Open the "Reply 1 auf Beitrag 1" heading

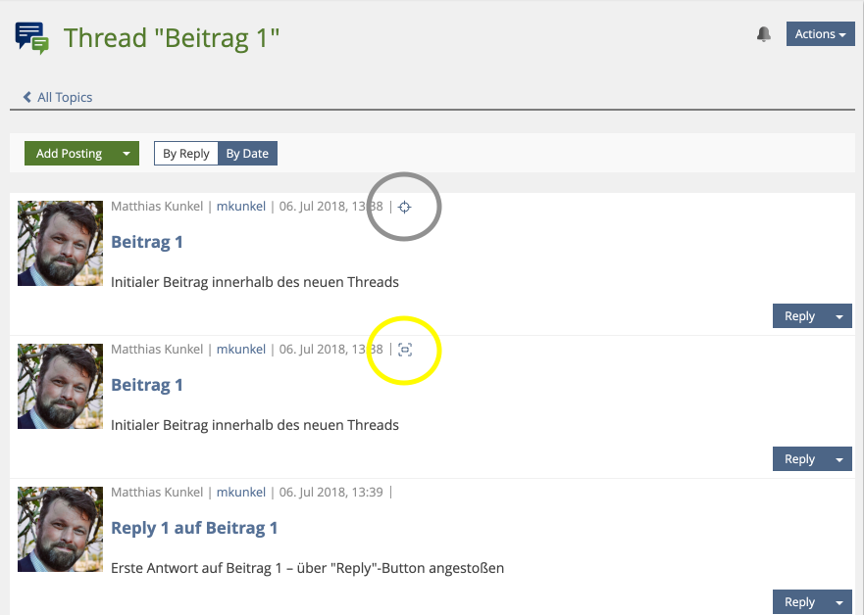(x=194, y=528)
